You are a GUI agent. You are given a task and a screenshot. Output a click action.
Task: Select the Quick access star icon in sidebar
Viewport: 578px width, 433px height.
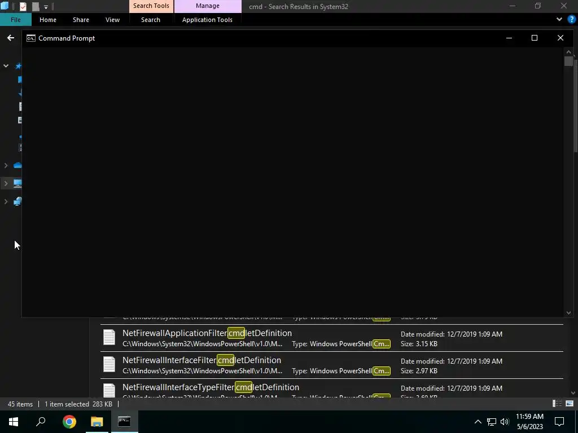(18, 66)
